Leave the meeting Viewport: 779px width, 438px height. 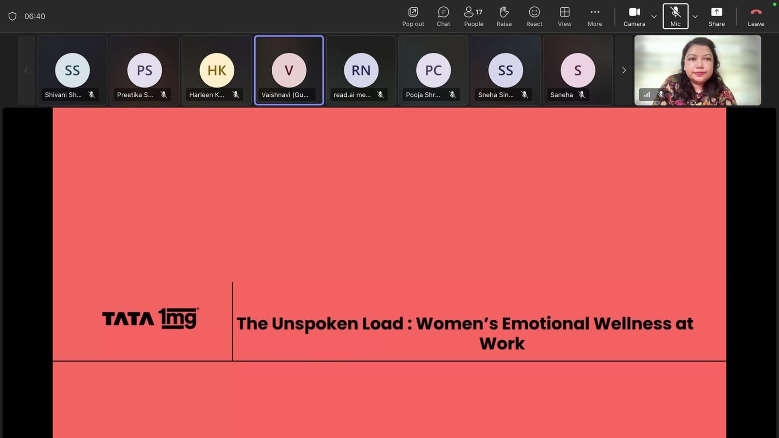pyautogui.click(x=756, y=17)
